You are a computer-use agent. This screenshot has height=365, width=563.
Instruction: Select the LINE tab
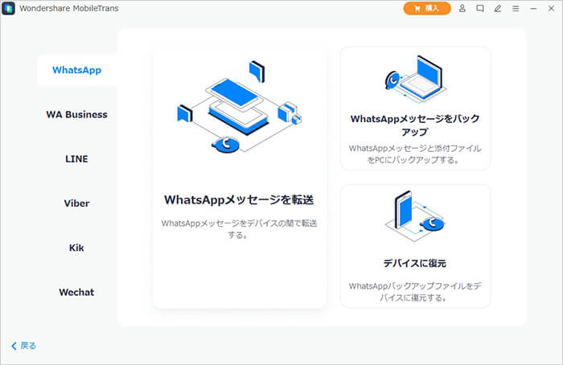tap(76, 159)
